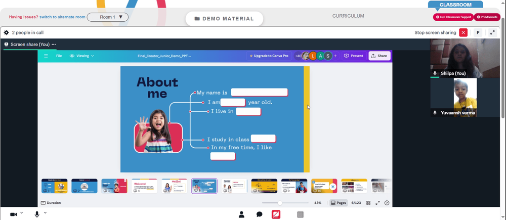
Task: Click the 6/123 page counter
Action: pos(356,203)
